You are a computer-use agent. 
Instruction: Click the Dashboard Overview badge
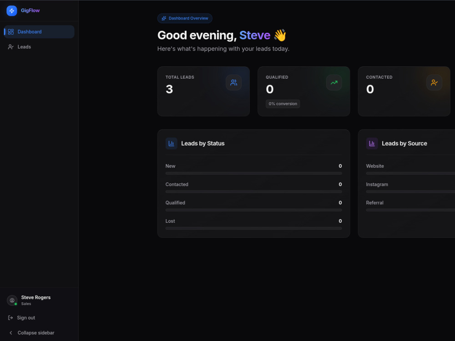185,18
